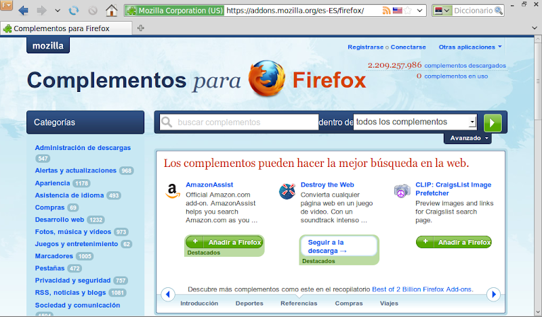Click the stop loading icon
The image size is (542, 317).
[93, 11]
